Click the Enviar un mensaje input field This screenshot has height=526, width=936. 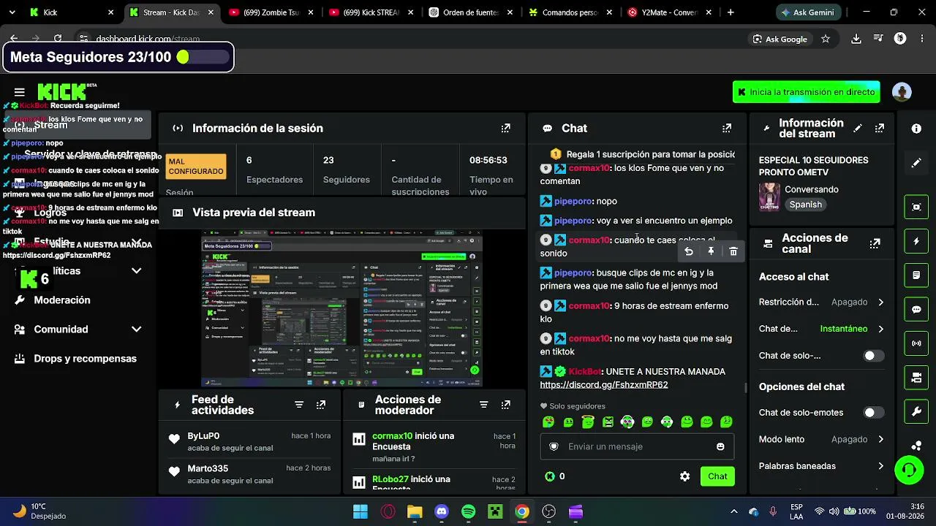click(x=637, y=446)
